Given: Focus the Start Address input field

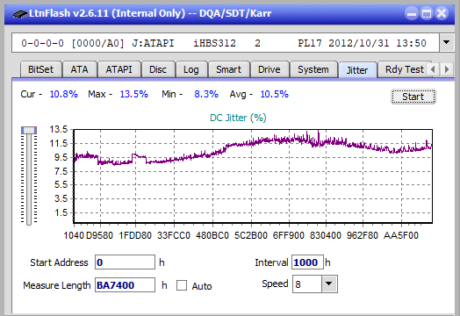Looking at the screenshot, I should pos(125,262).
